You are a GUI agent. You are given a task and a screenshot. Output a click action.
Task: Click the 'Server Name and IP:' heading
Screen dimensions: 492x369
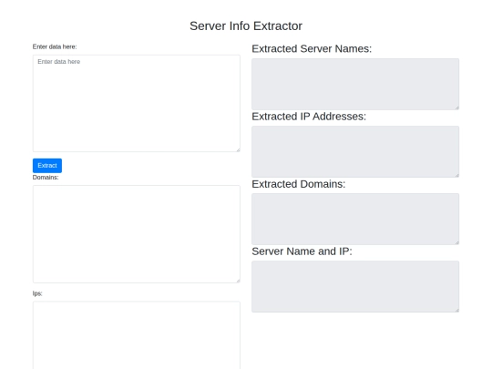(x=302, y=251)
